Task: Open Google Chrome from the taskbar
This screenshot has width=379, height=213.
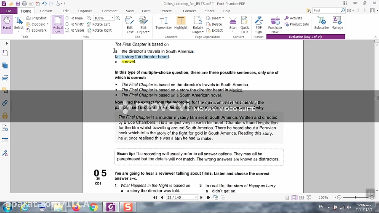Action: point(93,207)
